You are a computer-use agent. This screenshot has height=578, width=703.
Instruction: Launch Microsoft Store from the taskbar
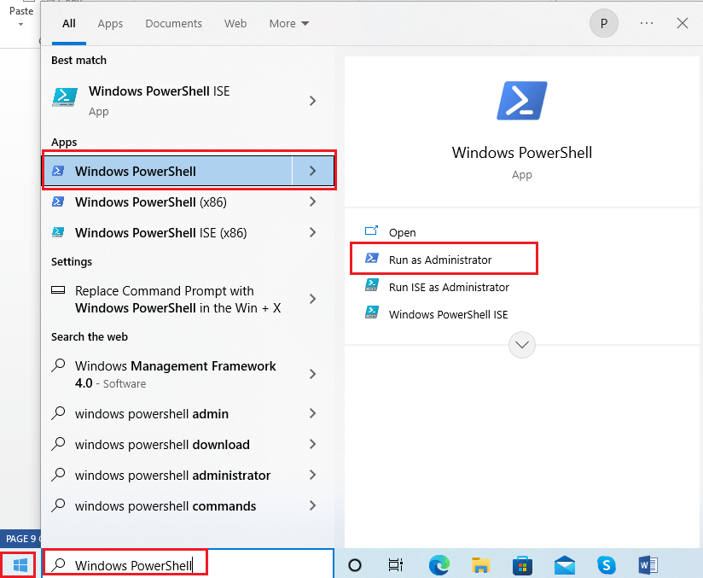[522, 564]
